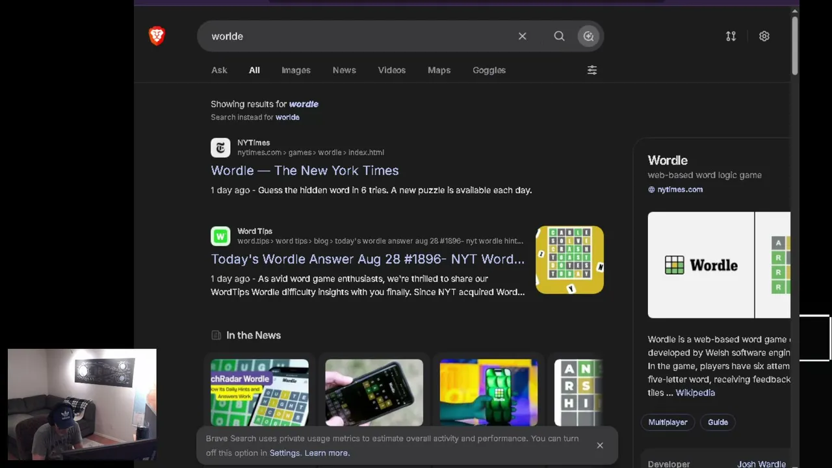Open the Wordle logo image in info panel
Viewport: 832px width, 468px height.
[701, 265]
